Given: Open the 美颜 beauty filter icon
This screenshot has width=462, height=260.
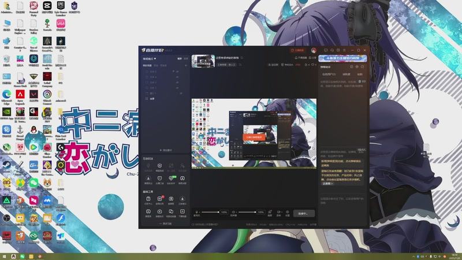Looking at the screenshot, I should (x=270, y=213).
